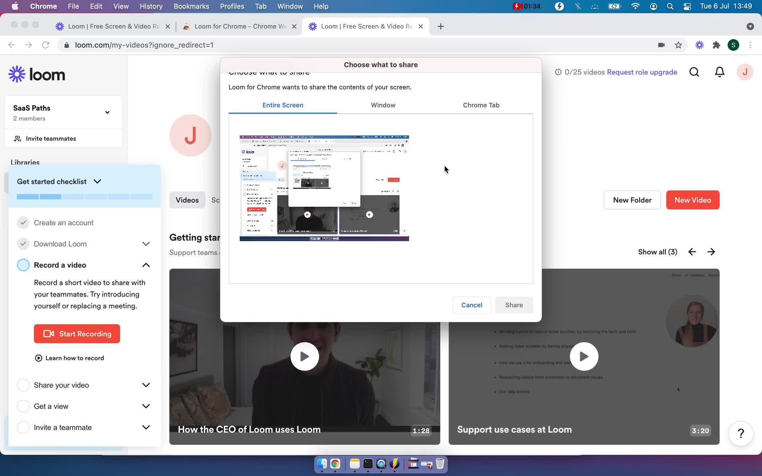Screen dimensions: 762x476
Task: Click the search icon in top bar
Action: pos(694,72)
